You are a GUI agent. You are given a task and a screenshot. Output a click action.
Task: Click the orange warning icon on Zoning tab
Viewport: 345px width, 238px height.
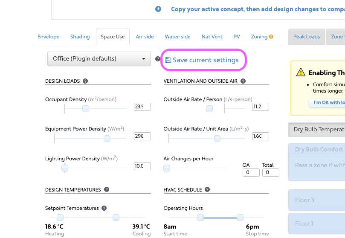[271, 37]
